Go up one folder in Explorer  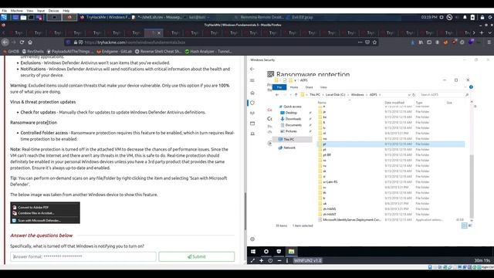click(296, 95)
